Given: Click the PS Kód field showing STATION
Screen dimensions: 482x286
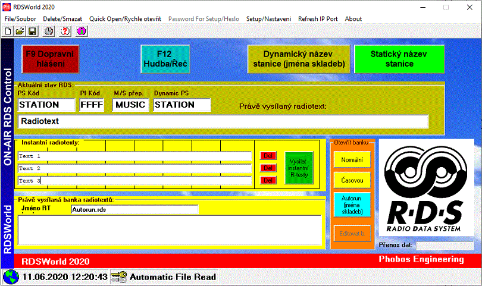Looking at the screenshot, I should coord(46,105).
